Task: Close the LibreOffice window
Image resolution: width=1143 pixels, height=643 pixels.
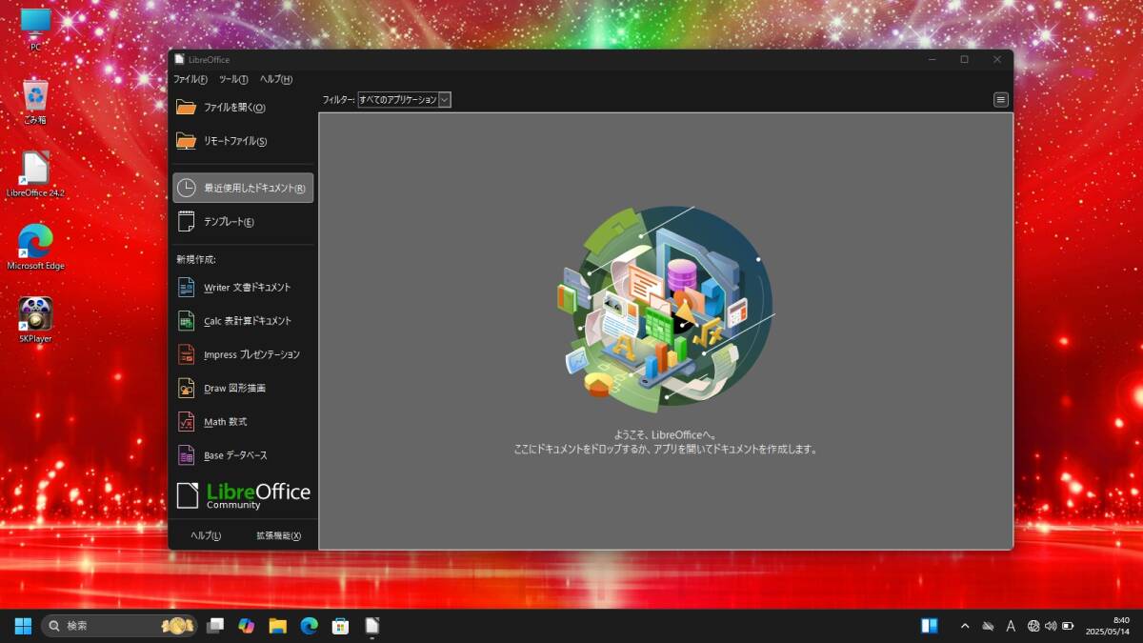Action: pos(997,59)
